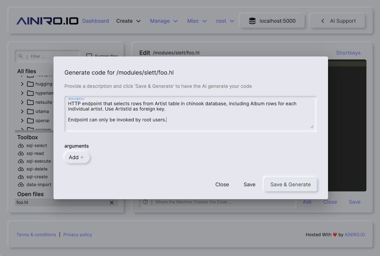
Task: Open the AI Support panel
Action: click(338, 21)
